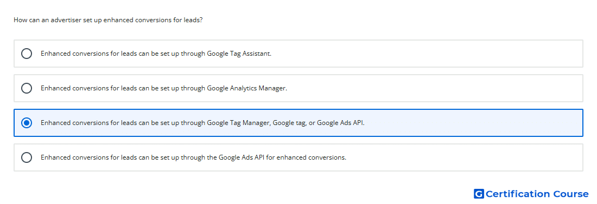Click the words "Google Tag Assistant"
The image size is (597, 204).
[x=239, y=54]
